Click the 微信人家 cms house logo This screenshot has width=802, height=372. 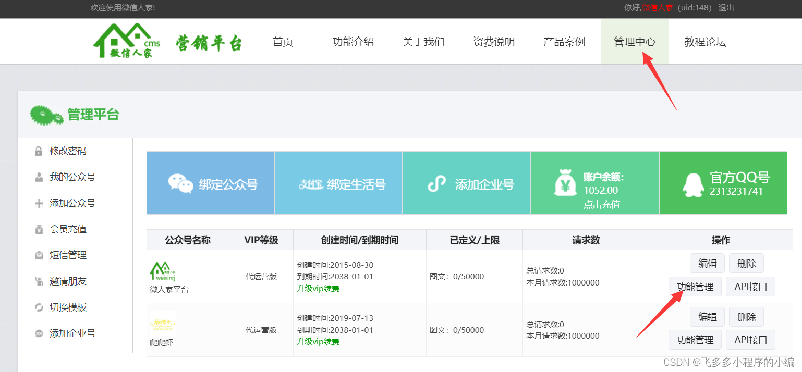127,41
